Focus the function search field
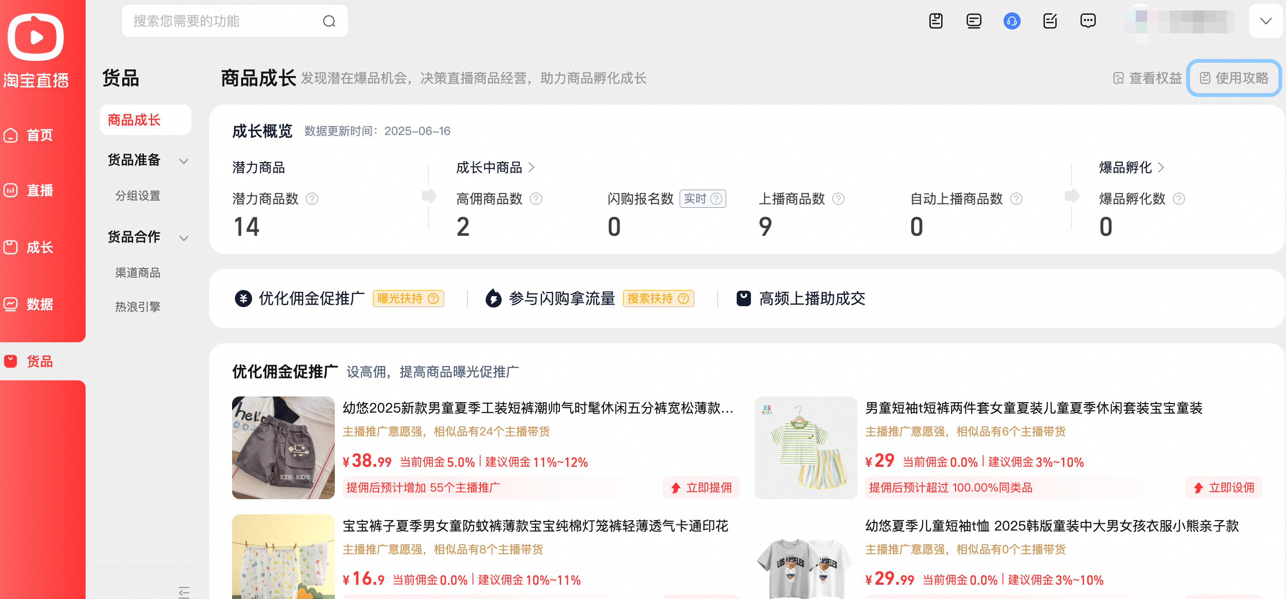1286x599 pixels. (x=234, y=21)
